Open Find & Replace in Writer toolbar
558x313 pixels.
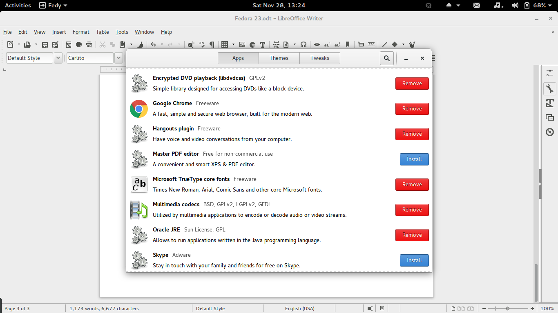(191, 44)
